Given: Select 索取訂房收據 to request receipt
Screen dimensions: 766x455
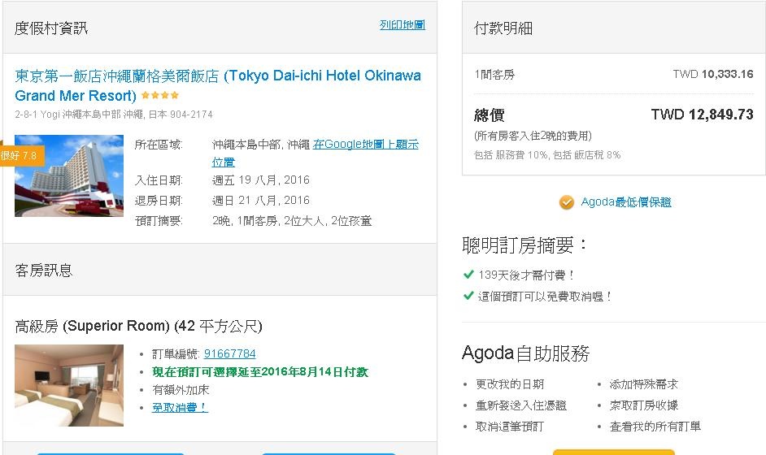Looking at the screenshot, I should [643, 405].
